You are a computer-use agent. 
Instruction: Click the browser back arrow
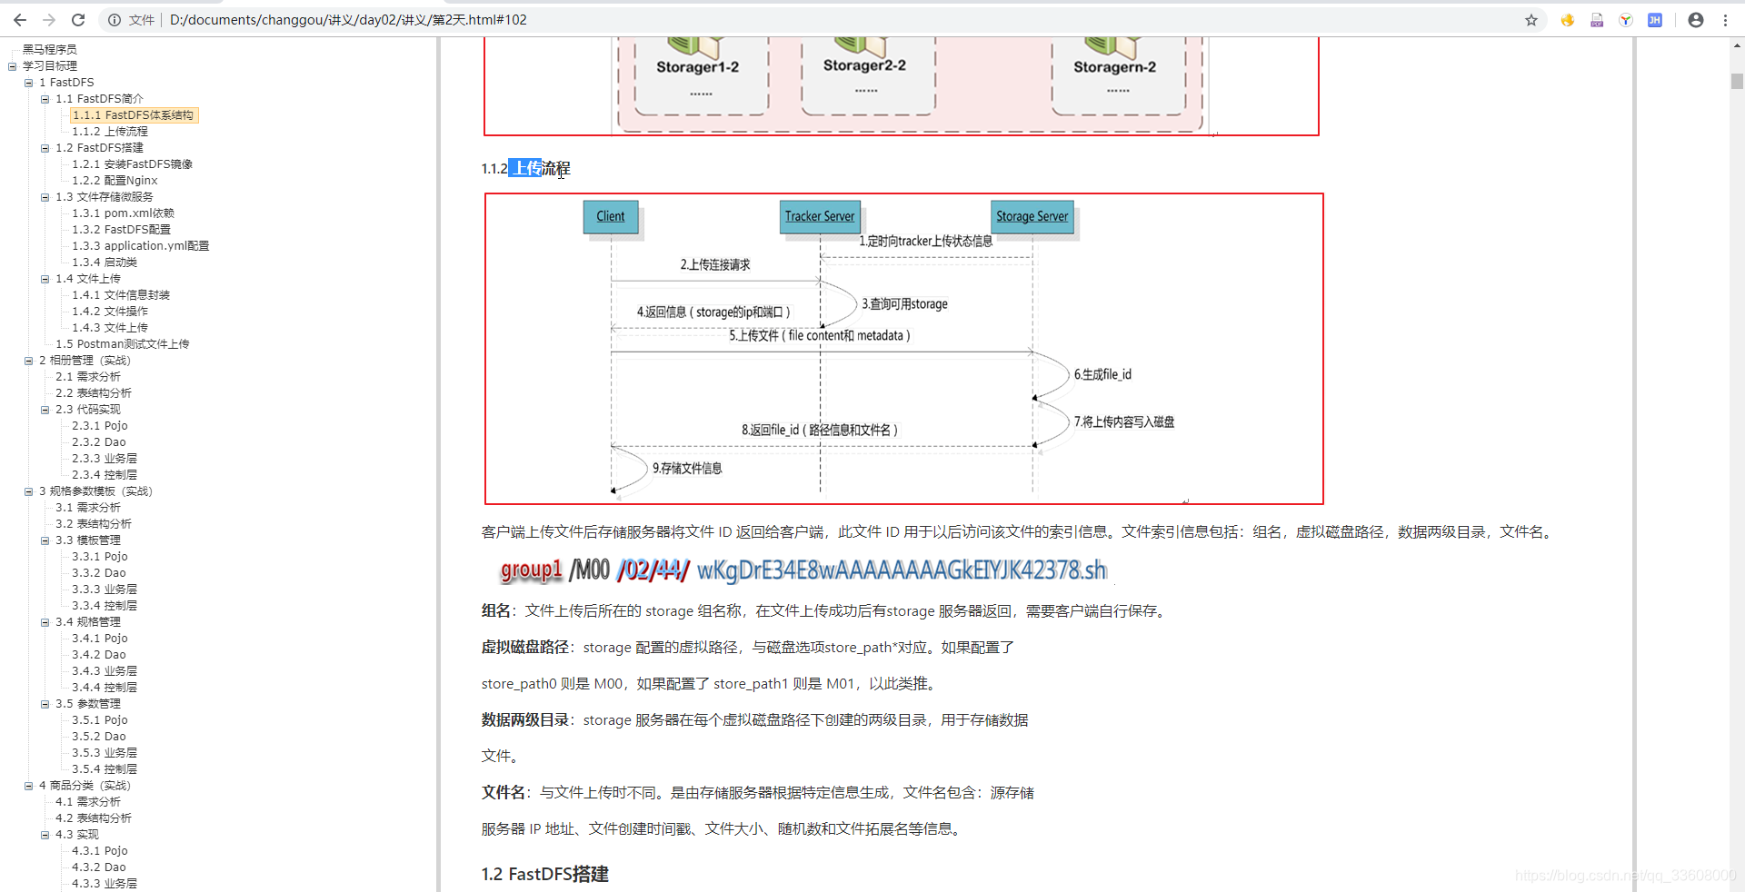coord(20,20)
